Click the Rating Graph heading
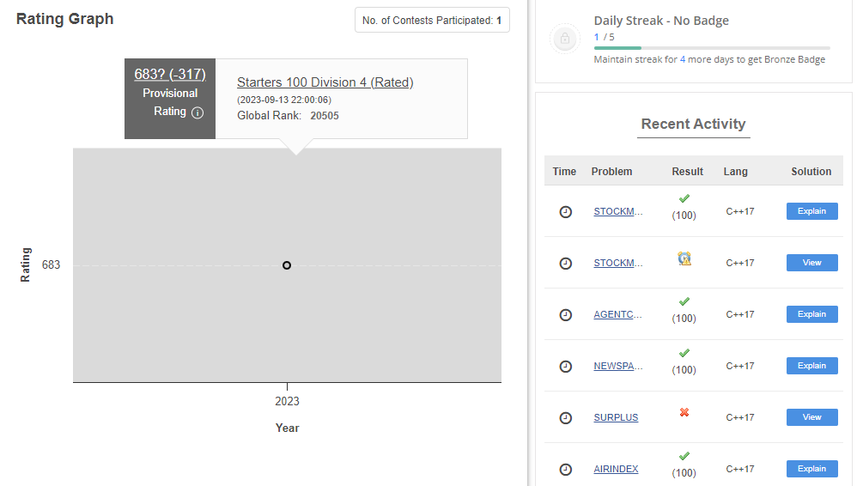 point(65,19)
